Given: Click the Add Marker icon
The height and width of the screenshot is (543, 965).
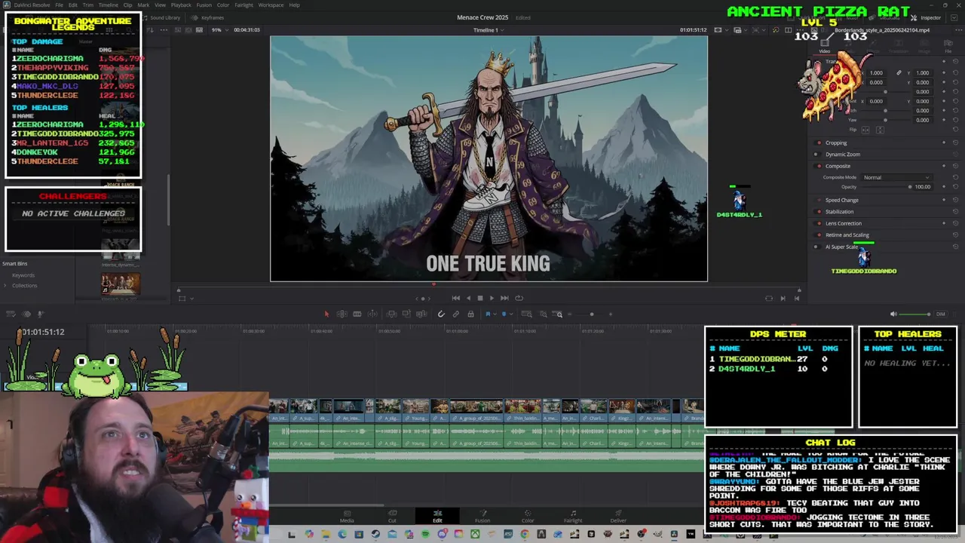Looking at the screenshot, I should (504, 314).
